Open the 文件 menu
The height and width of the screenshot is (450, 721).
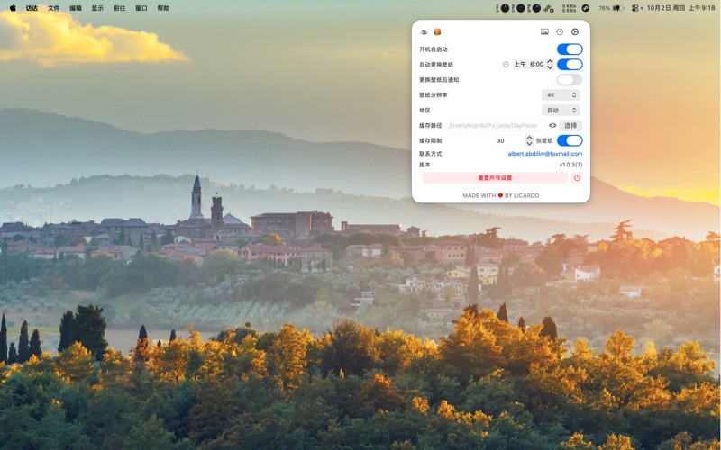54,8
